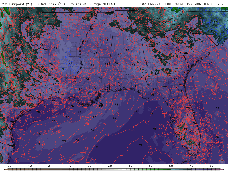
Task: Click the 'Lifted Index (°C)' title label
Action: (51, 4)
